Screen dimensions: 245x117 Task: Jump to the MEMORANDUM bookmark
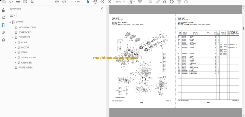[27, 27]
